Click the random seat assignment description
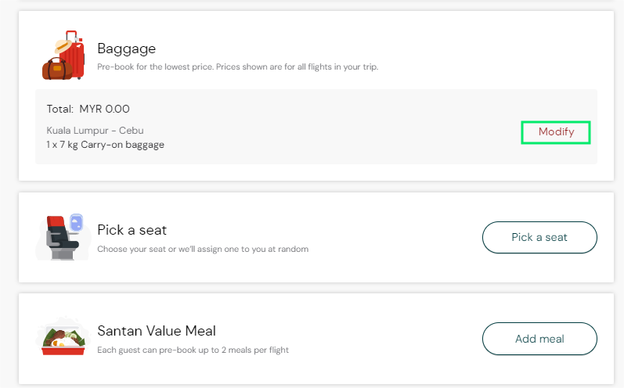624x388 pixels. [x=203, y=250]
